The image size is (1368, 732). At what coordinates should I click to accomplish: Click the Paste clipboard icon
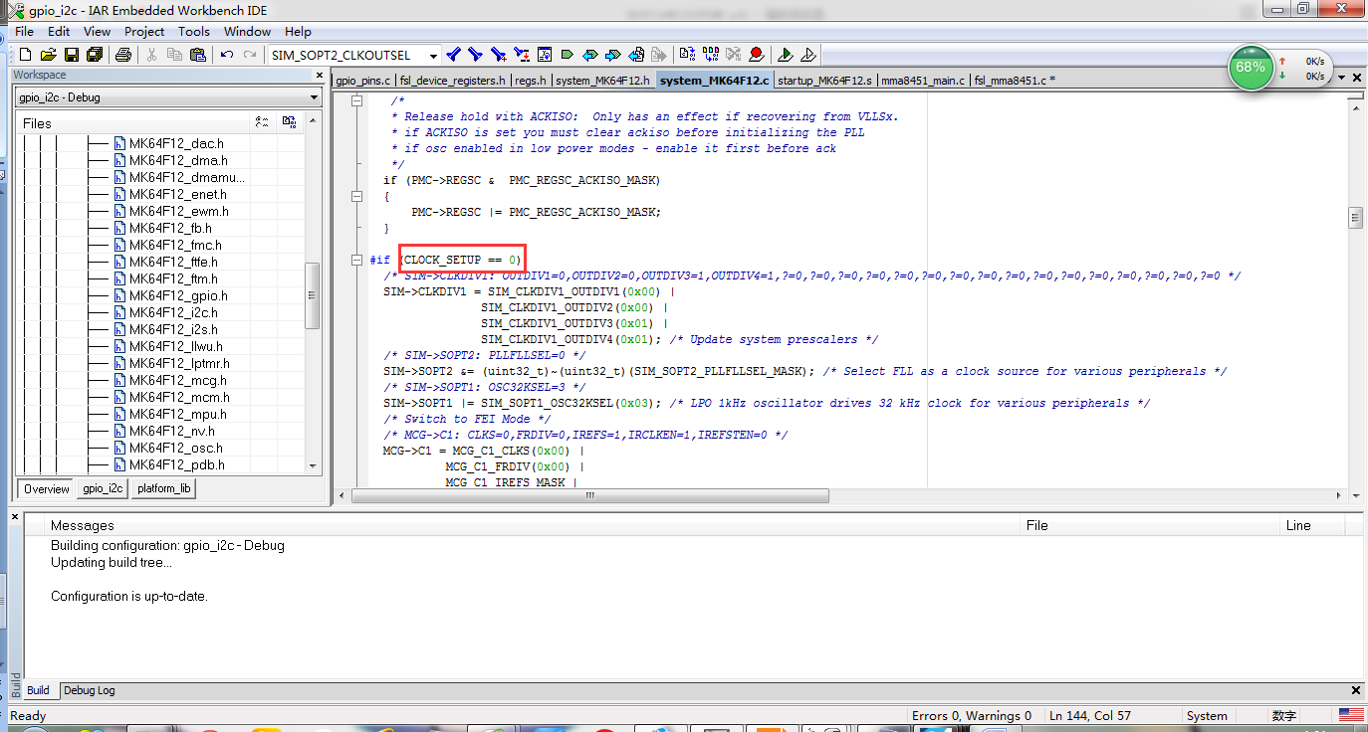(x=197, y=55)
